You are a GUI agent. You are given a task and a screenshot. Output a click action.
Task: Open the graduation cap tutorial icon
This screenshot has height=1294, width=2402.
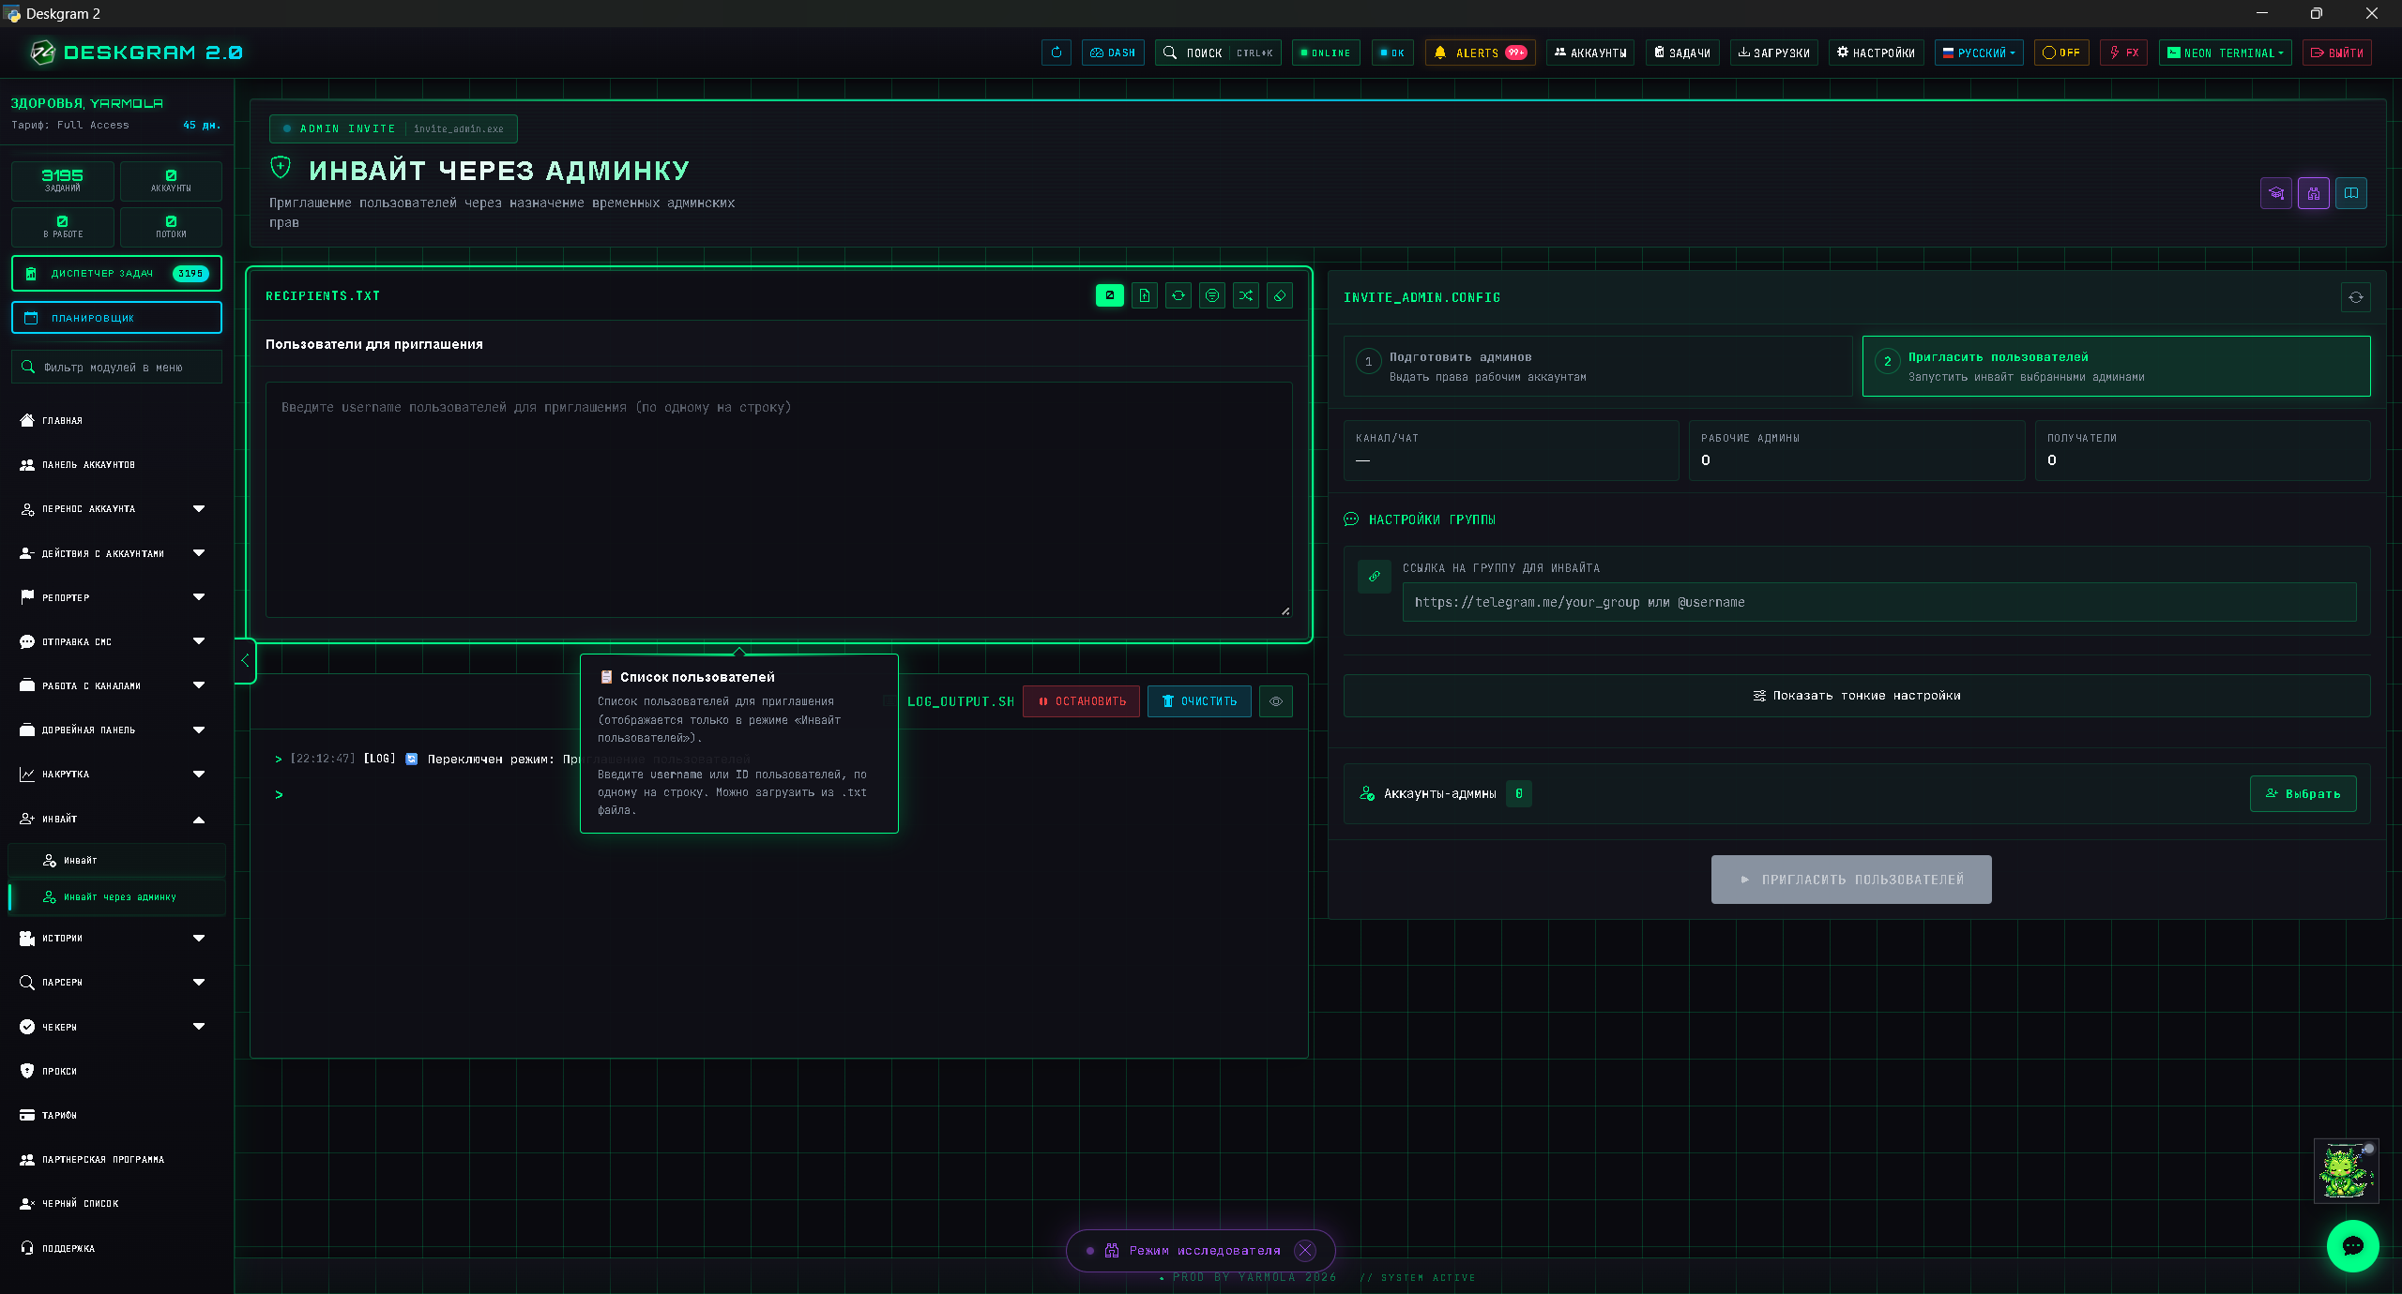(x=2275, y=193)
